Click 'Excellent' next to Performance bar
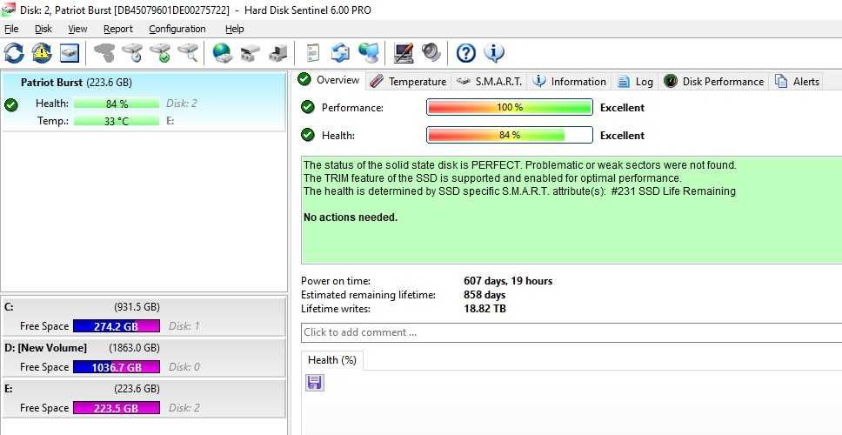This screenshot has width=842, height=435. point(623,107)
